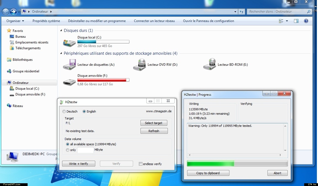
Task: Click the Write + Verify button
Action: 79,163
